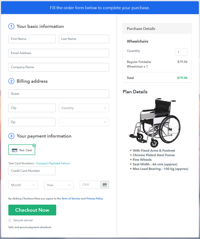Click the step 2 Billing address circle
Image resolution: width=200 pixels, height=239 pixels.
tap(11, 81)
